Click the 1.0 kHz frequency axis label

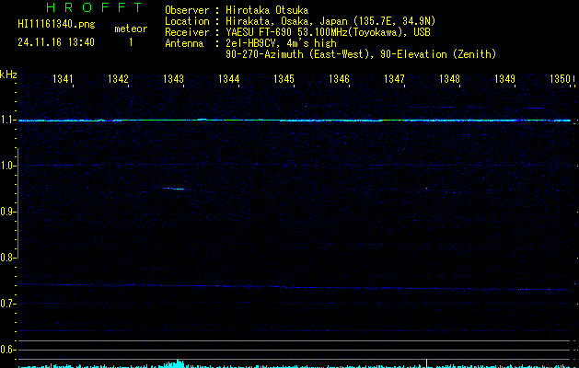point(7,166)
